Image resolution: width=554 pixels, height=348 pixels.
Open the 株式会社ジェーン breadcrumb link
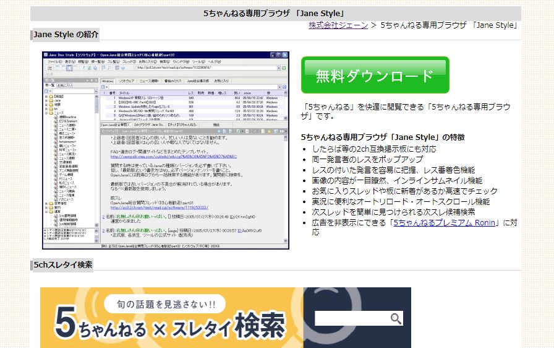tap(338, 25)
